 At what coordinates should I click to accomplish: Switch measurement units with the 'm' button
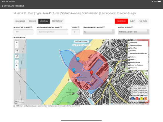pyautogui.click(x=17, y=69)
